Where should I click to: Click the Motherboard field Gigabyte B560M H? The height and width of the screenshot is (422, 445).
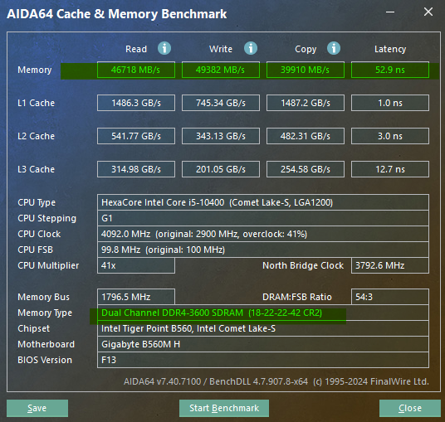[x=263, y=344]
